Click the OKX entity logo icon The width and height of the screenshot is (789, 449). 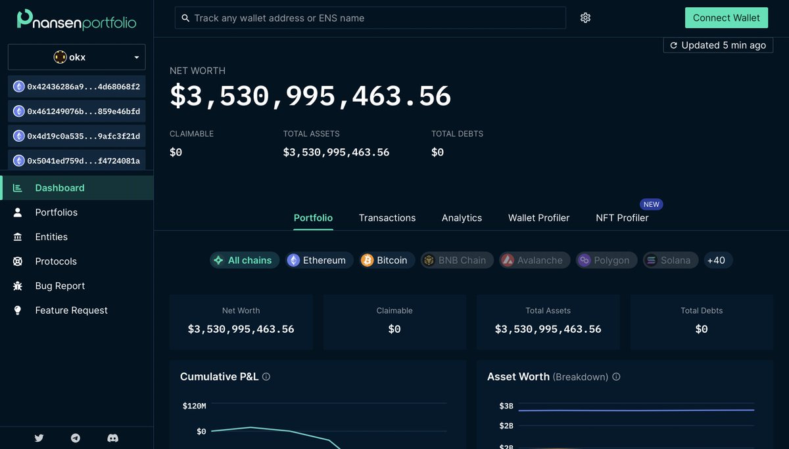(x=60, y=57)
